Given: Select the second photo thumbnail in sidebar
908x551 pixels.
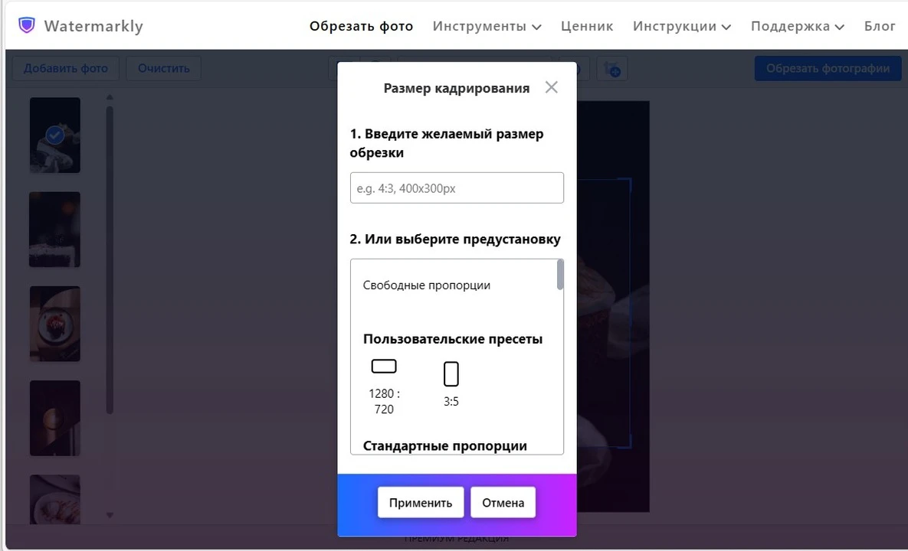Looking at the screenshot, I should pos(54,229).
